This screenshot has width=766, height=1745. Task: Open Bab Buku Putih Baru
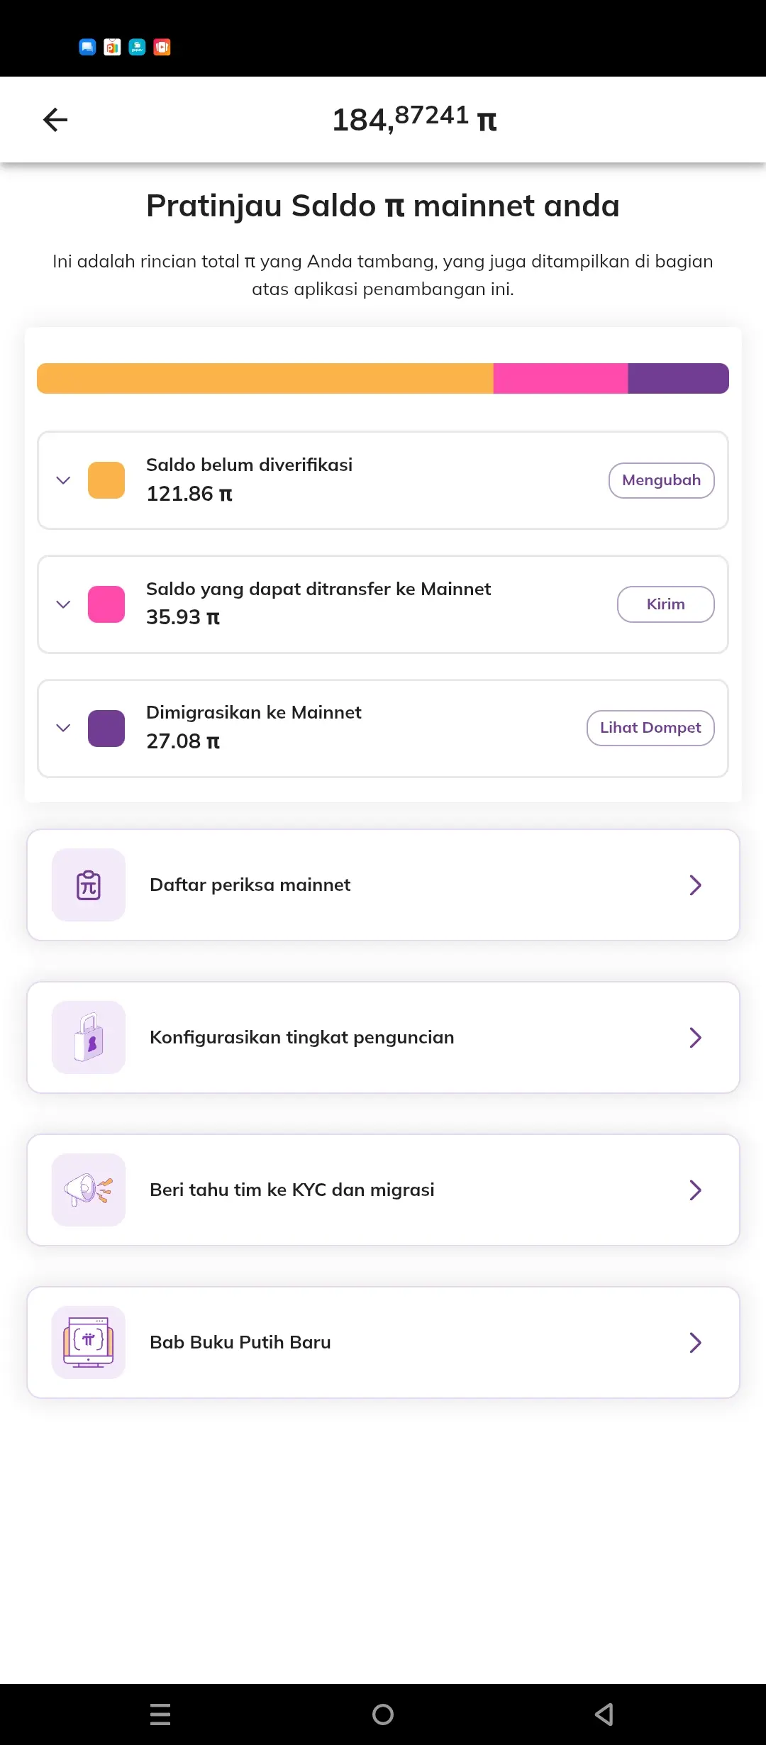[383, 1343]
